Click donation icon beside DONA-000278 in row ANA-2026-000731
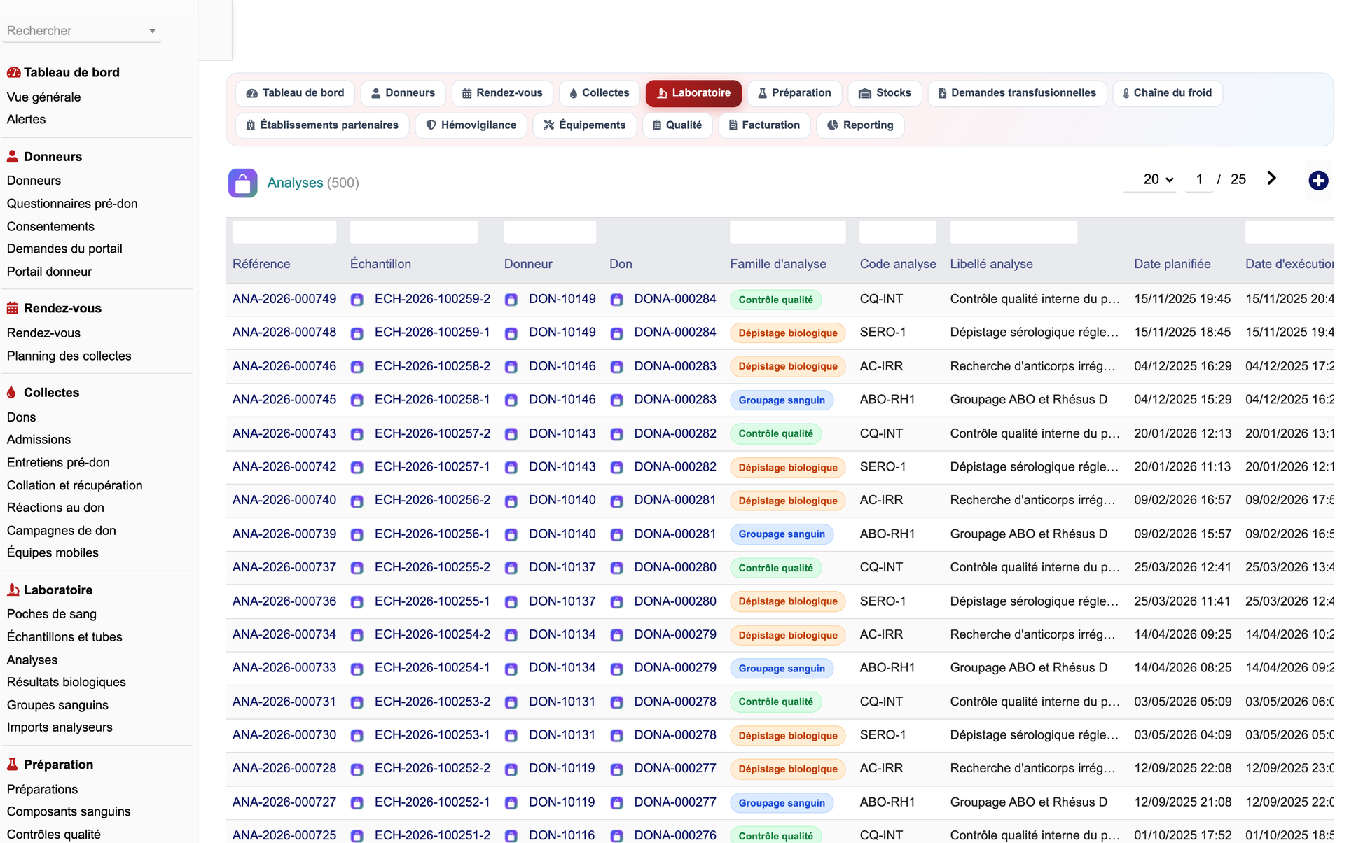Image resolution: width=1363 pixels, height=843 pixels. tap(616, 702)
